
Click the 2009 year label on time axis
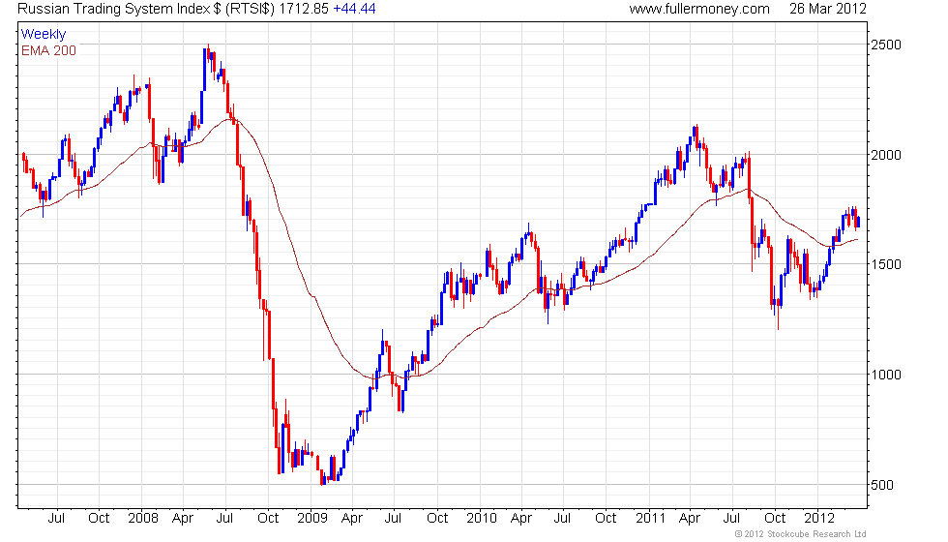point(311,518)
